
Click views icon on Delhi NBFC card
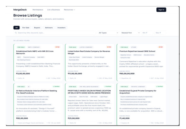[47, 78]
